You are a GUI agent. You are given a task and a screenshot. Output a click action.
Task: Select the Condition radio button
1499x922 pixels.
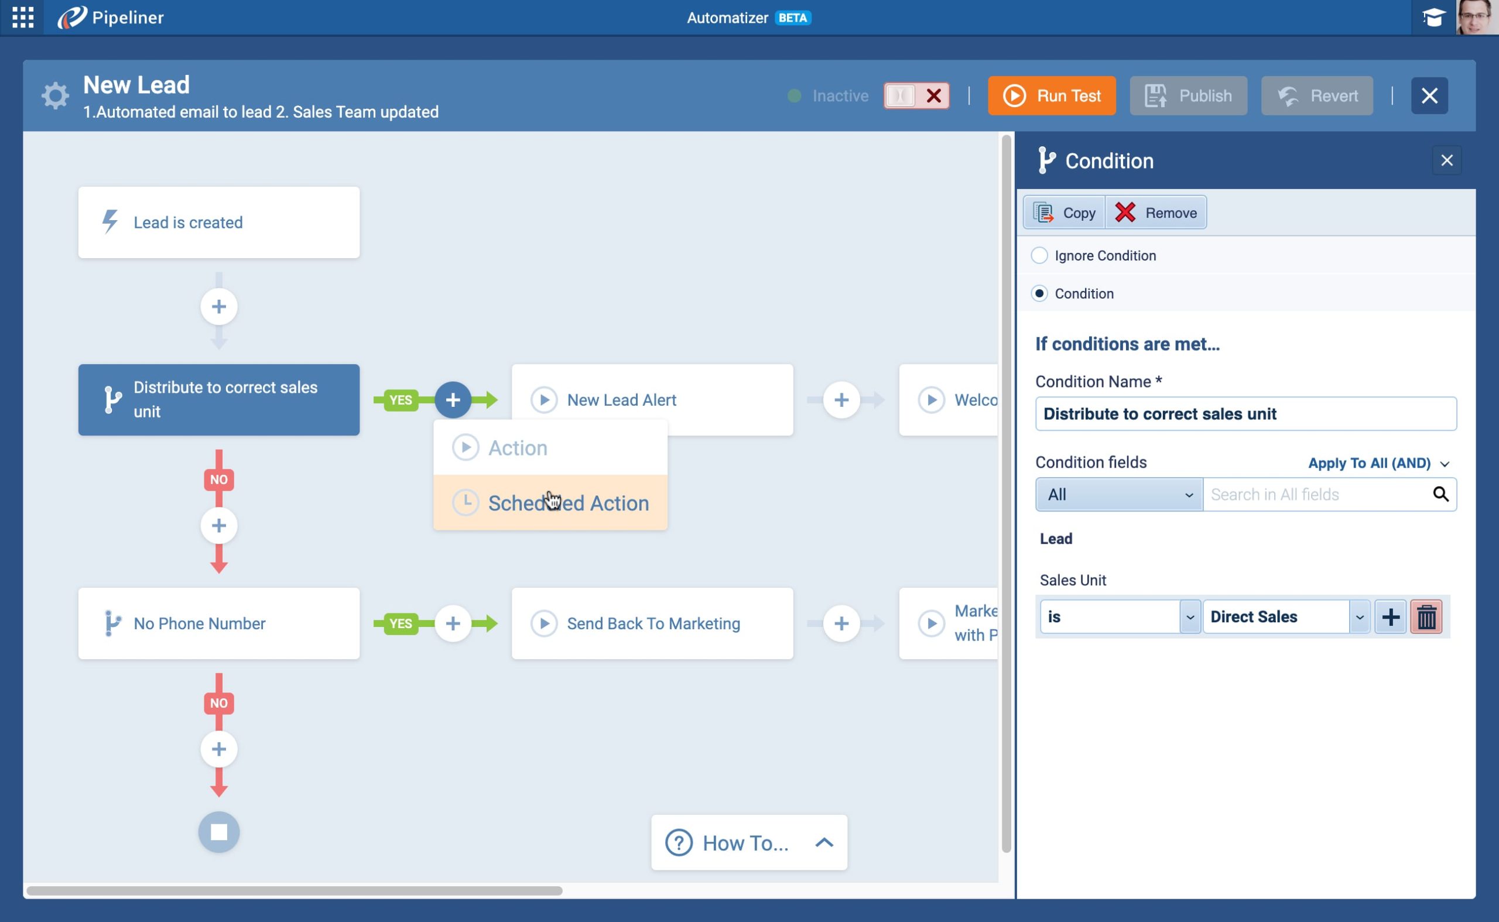click(1039, 293)
